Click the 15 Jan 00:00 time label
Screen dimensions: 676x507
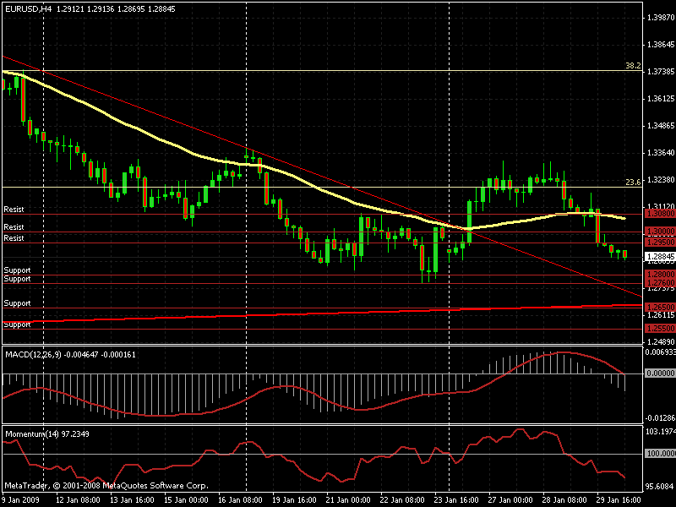[186, 500]
